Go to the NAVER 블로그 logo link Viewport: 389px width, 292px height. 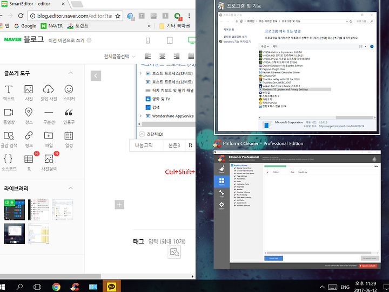[x=24, y=39]
